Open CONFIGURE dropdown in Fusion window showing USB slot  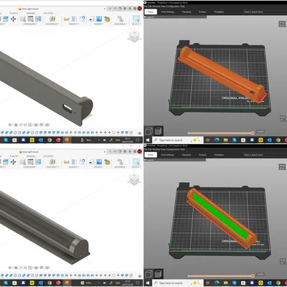coord(30,24)
